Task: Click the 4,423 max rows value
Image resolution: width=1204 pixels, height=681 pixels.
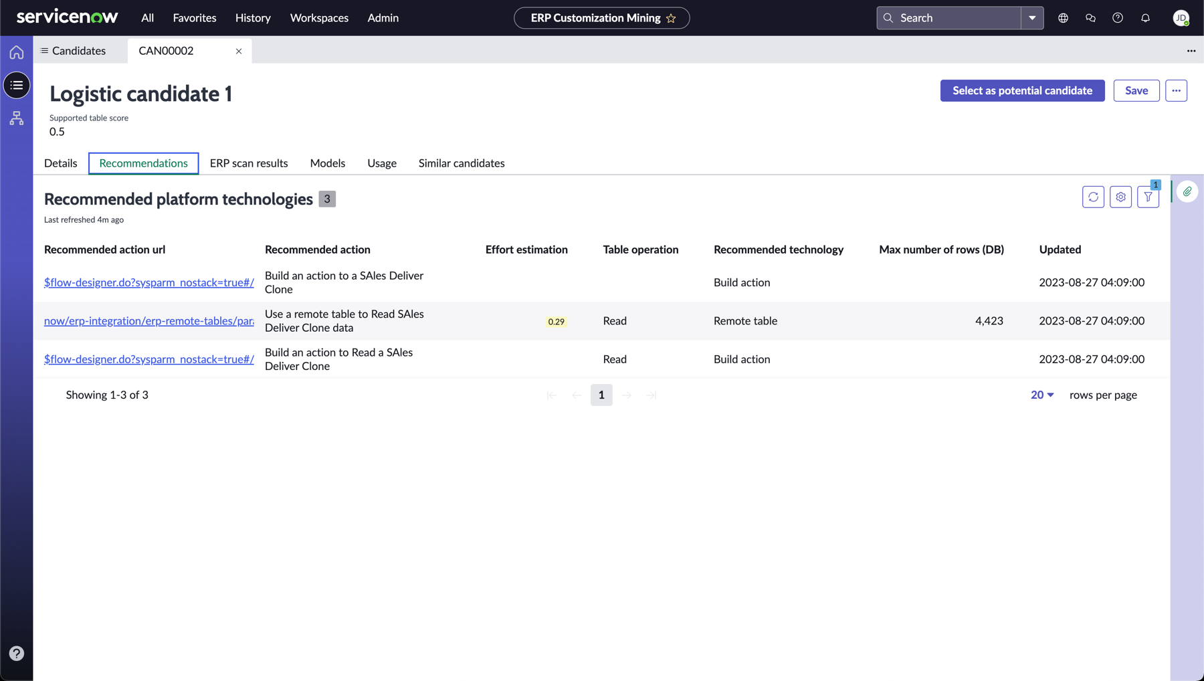Action: point(989,320)
